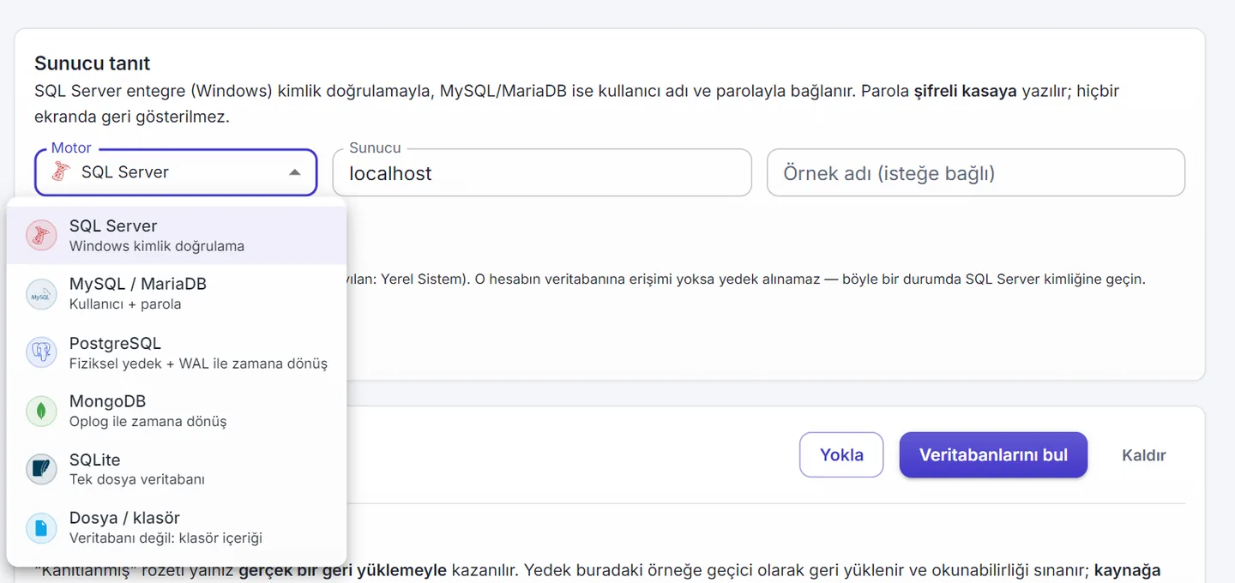Choose SQLite tek dosya veritabanı option
This screenshot has height=583, width=1235.
click(x=177, y=468)
